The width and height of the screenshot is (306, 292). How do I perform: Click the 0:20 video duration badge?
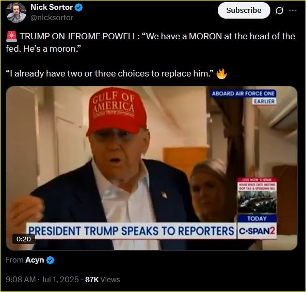[24, 239]
